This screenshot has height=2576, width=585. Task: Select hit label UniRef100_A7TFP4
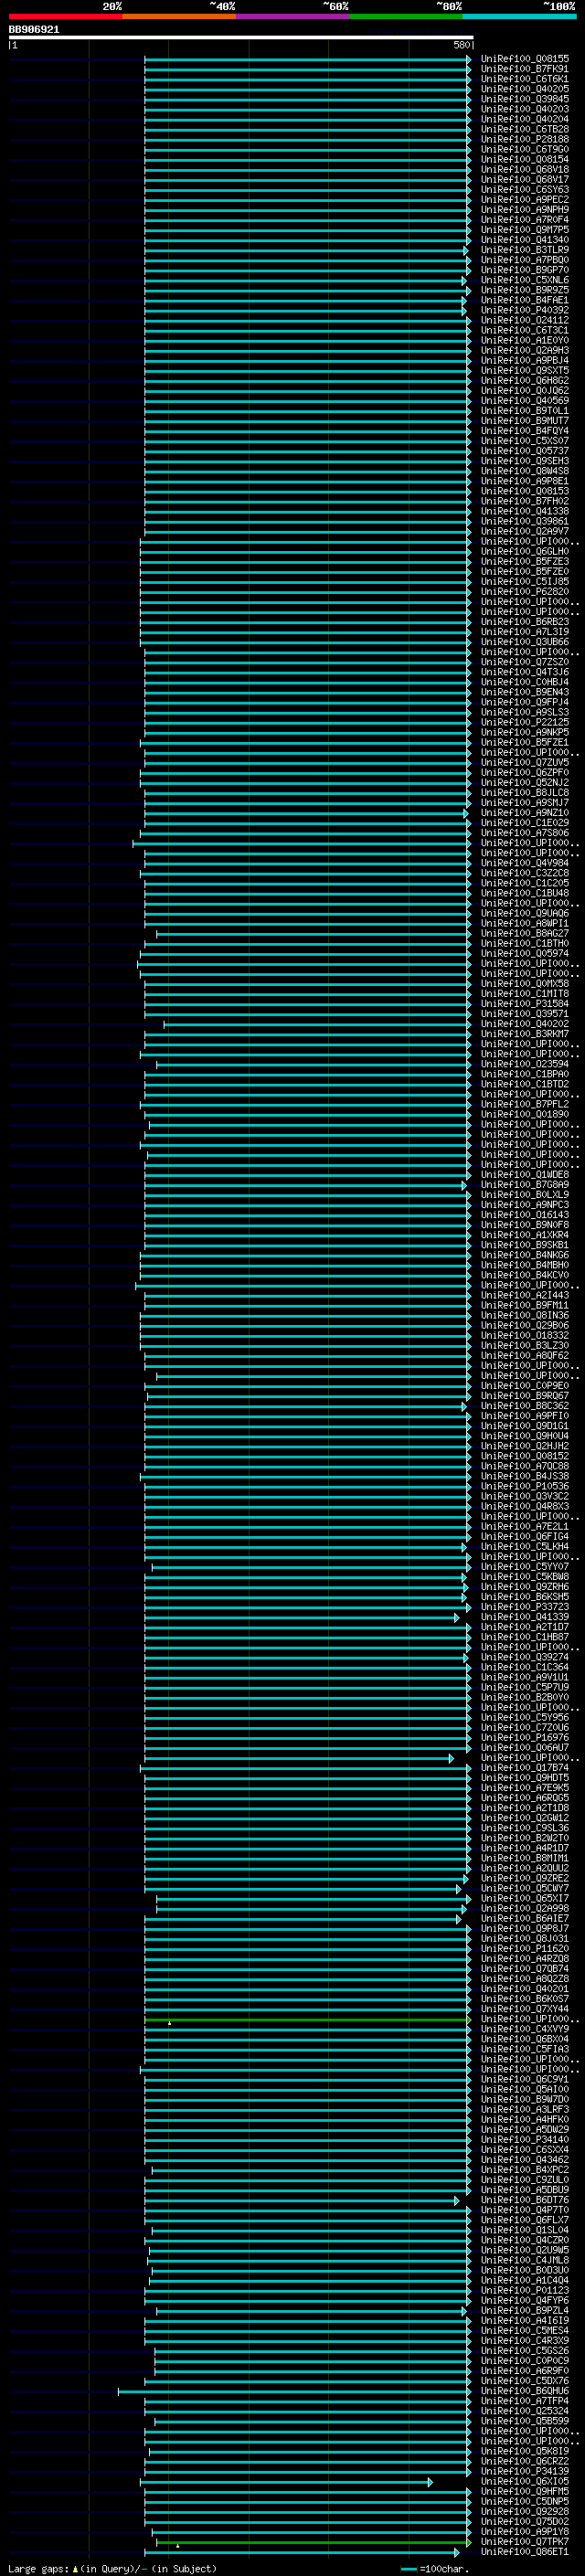coord(524,2401)
